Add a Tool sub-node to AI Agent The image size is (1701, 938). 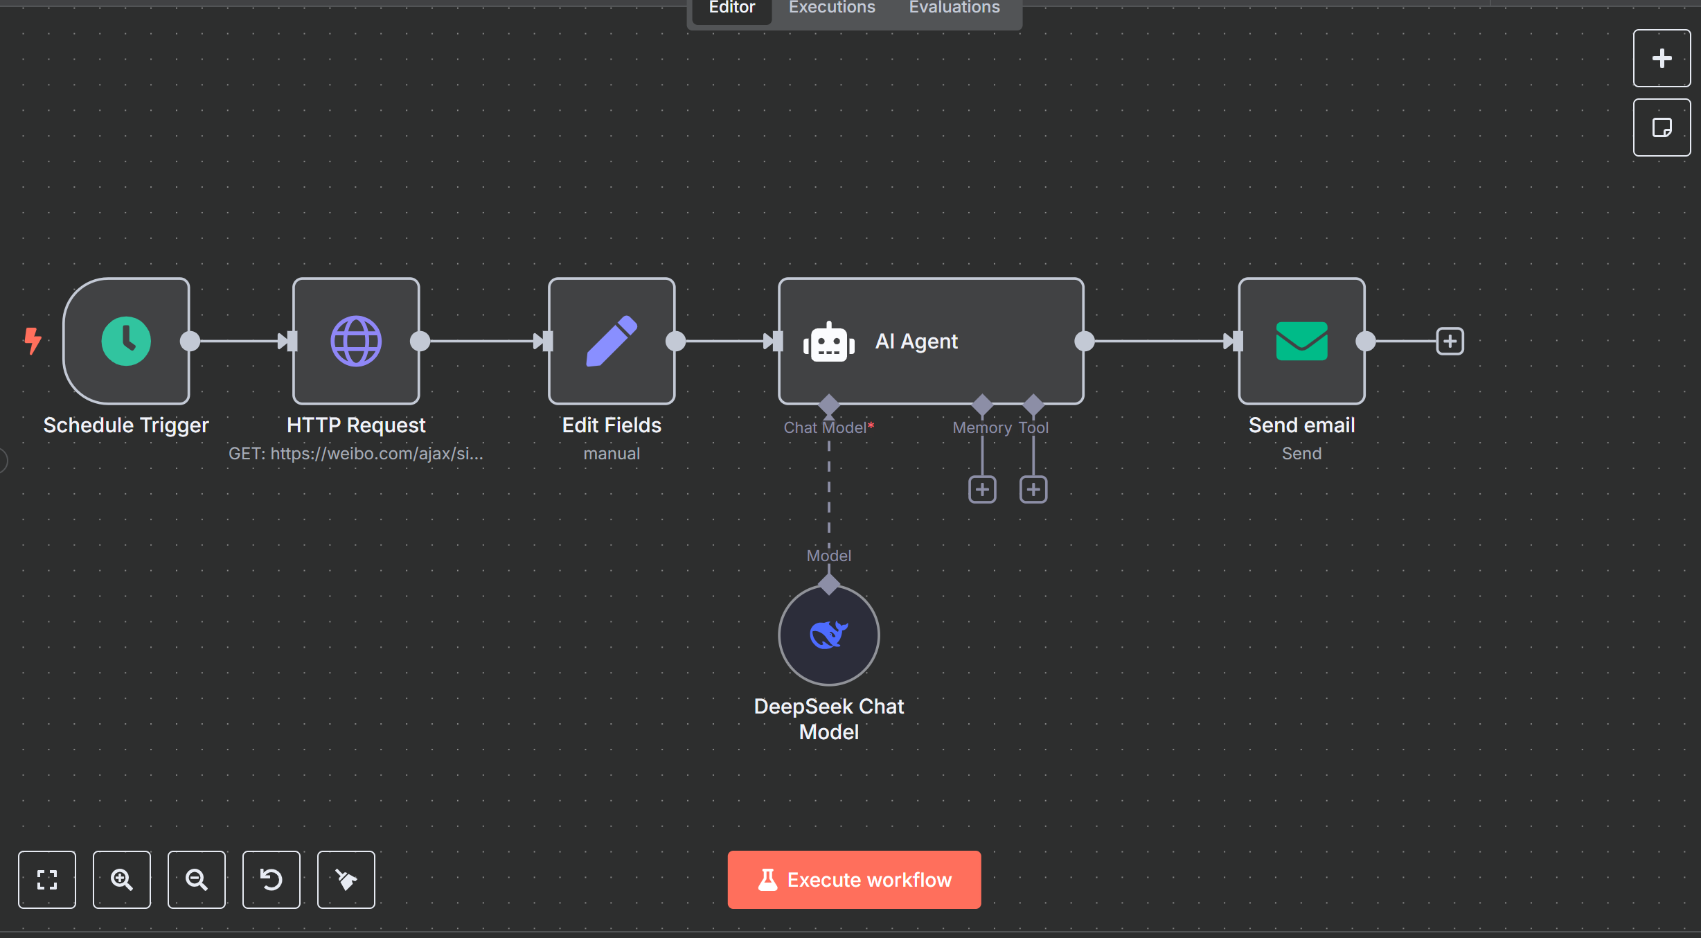pyautogui.click(x=1033, y=490)
